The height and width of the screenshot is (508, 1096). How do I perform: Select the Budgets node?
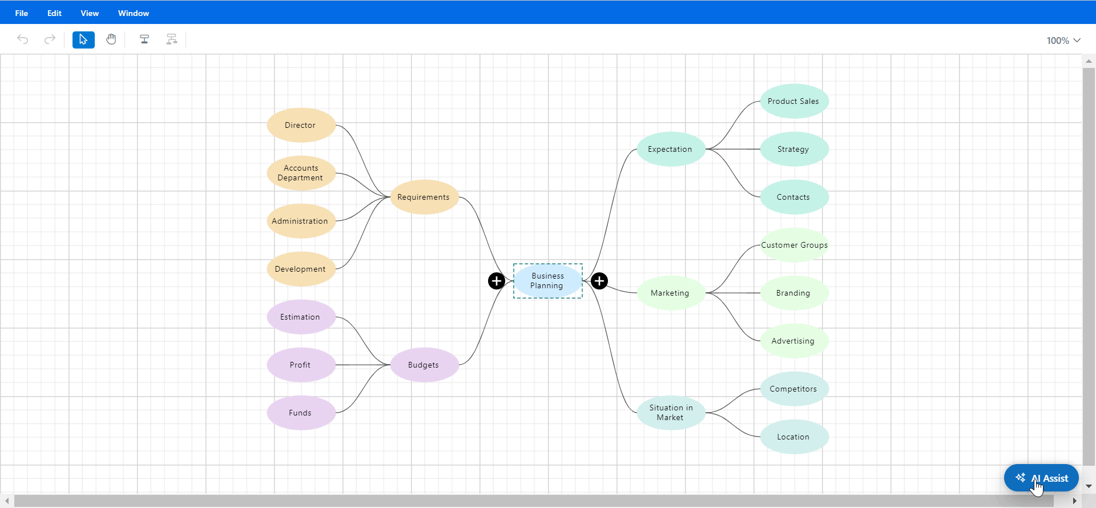(424, 365)
